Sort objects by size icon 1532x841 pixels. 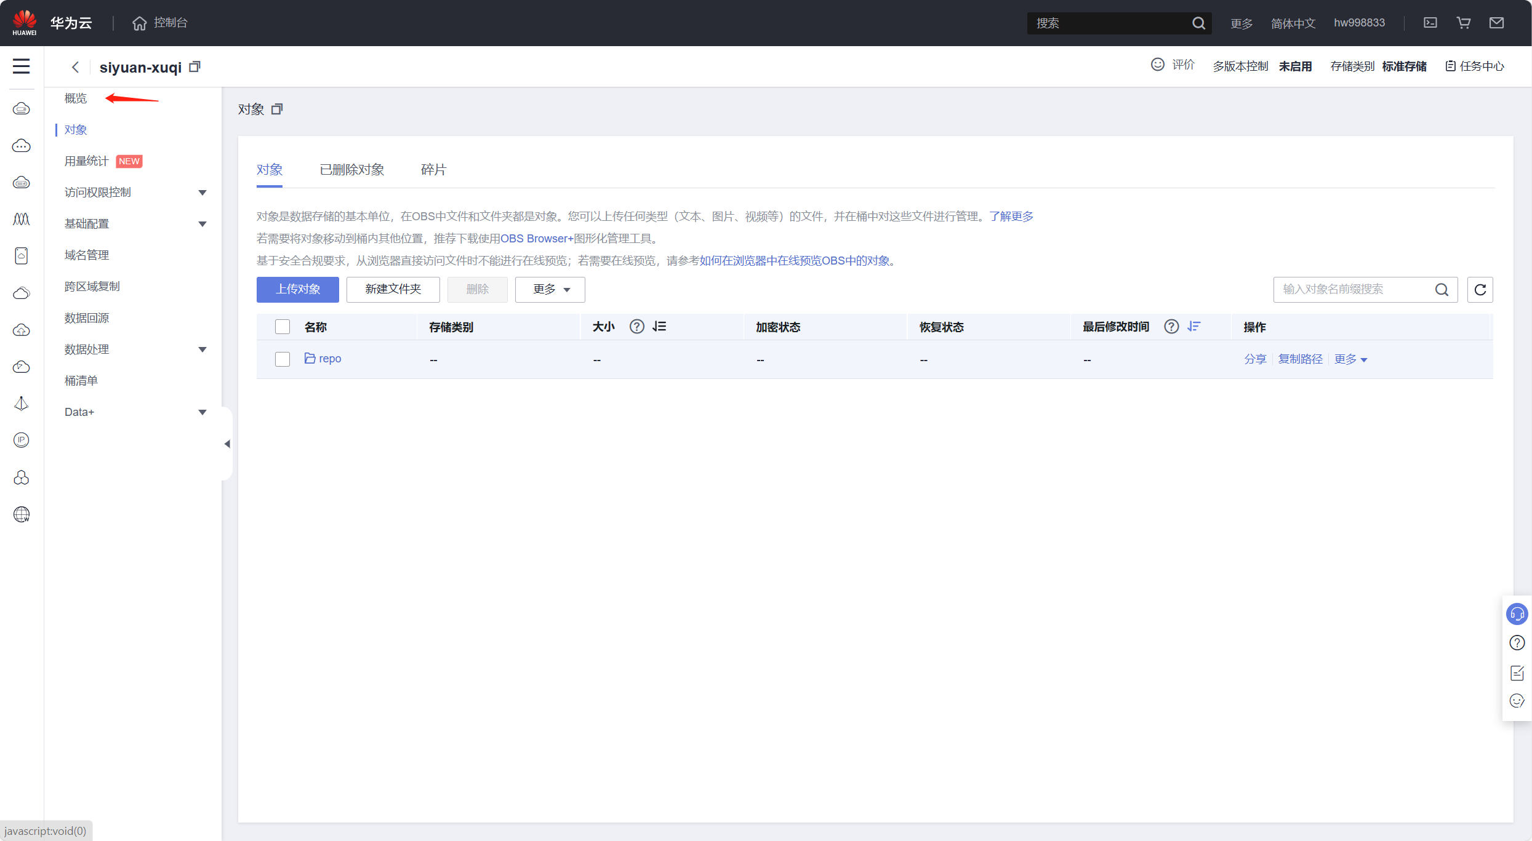click(x=659, y=327)
